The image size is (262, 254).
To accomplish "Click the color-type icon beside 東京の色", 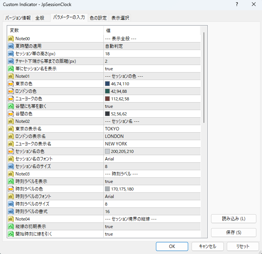I will [11, 84].
